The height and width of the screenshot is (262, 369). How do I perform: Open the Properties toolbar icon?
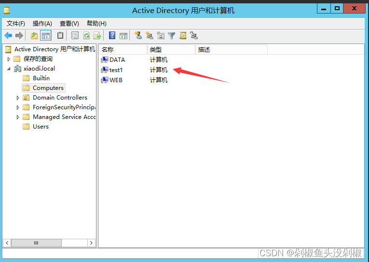[75, 36]
